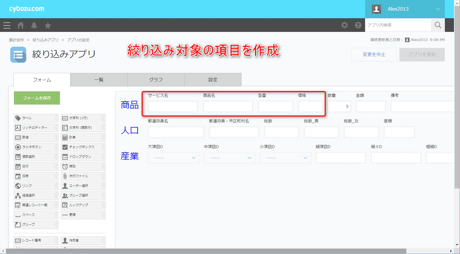This screenshot has width=460, height=254.
Task: Click the cybozu.com logo
Action: coord(27,9)
